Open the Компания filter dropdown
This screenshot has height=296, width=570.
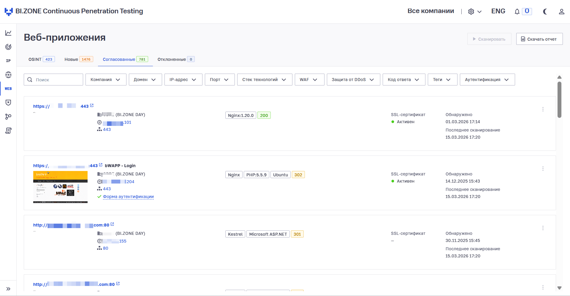(106, 80)
